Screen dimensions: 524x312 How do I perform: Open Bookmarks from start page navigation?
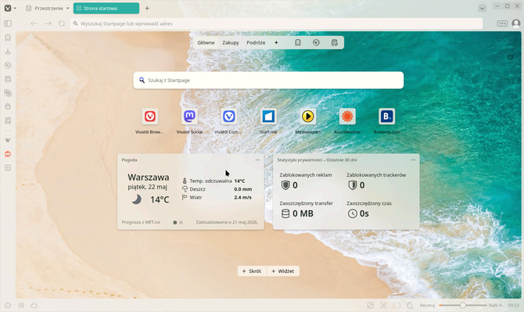298,43
